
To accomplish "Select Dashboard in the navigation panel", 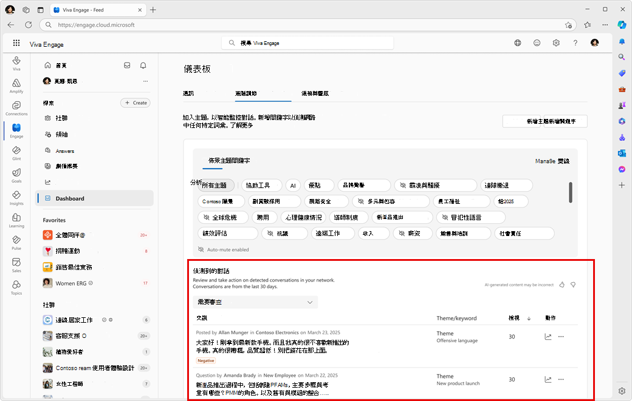I will point(94,198).
